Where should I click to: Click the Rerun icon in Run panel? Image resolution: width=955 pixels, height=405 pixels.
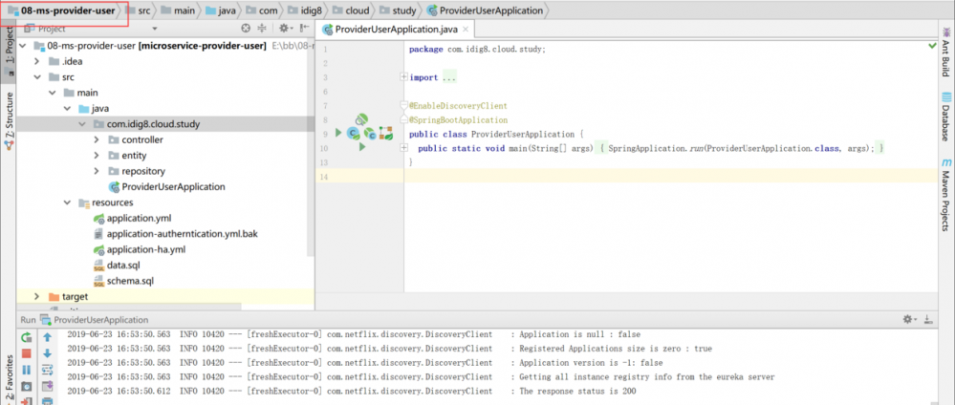(x=26, y=337)
